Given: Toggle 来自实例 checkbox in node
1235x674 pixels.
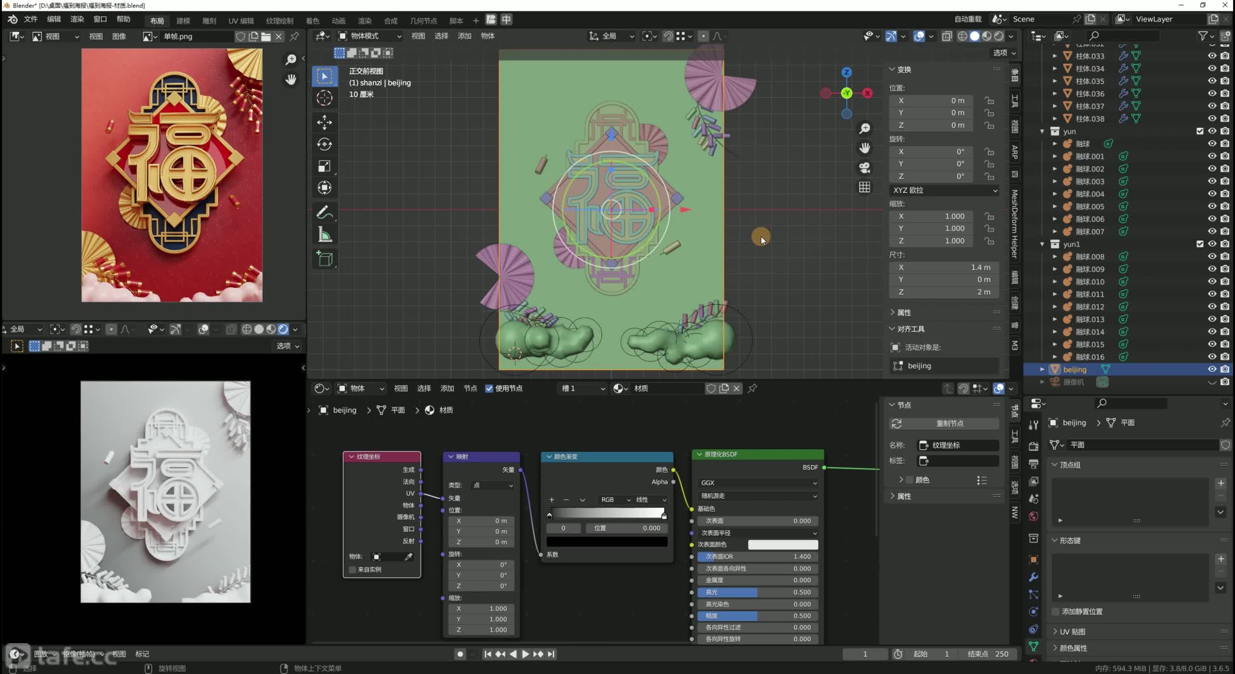Looking at the screenshot, I should (x=353, y=569).
